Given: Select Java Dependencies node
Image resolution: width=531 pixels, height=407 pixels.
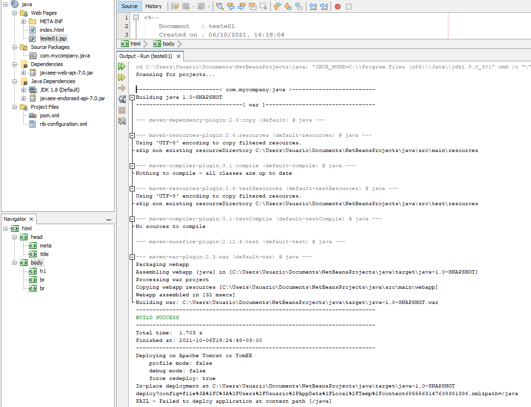Looking at the screenshot, I should [53, 81].
